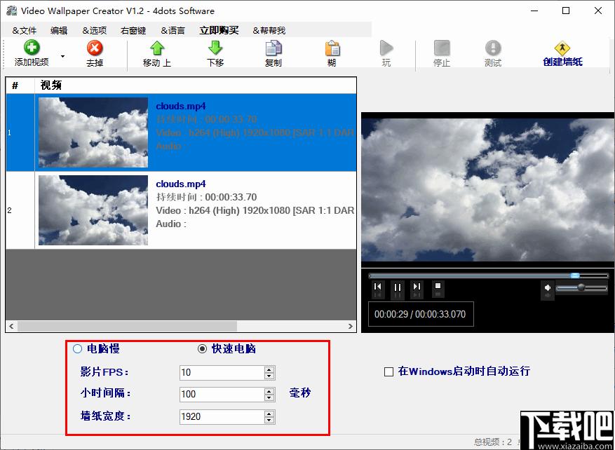The height and width of the screenshot is (450, 615).
Task: Click the app icon in the title bar
Action: click(11, 11)
